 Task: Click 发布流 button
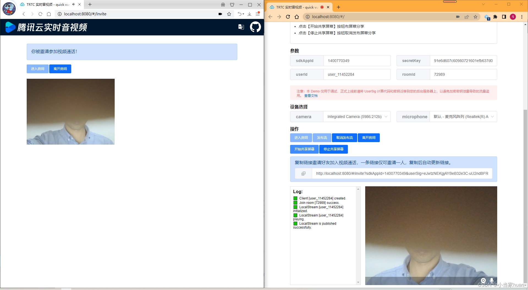coord(322,138)
